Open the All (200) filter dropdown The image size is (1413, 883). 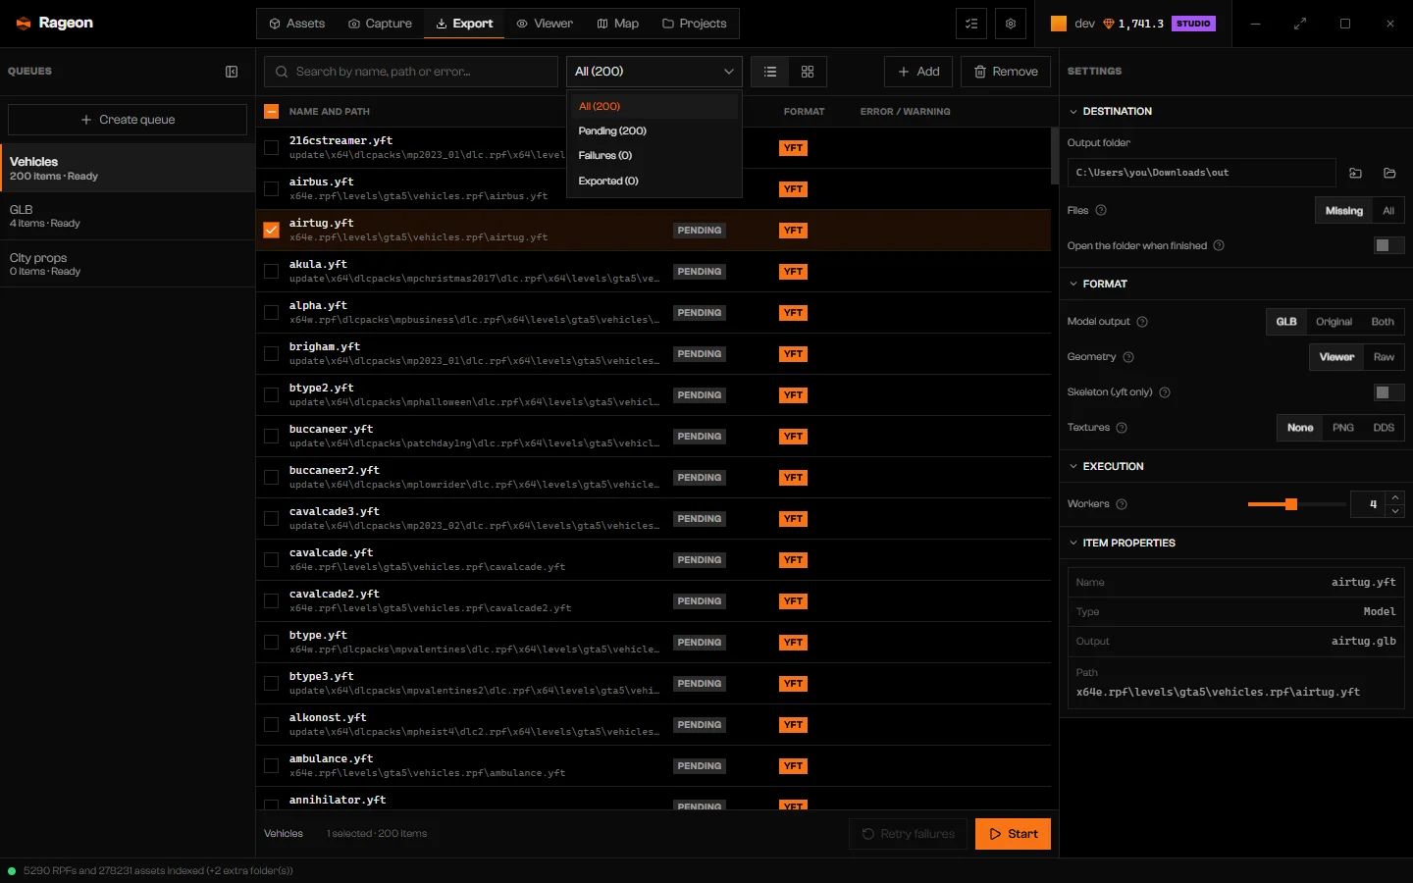tap(654, 72)
